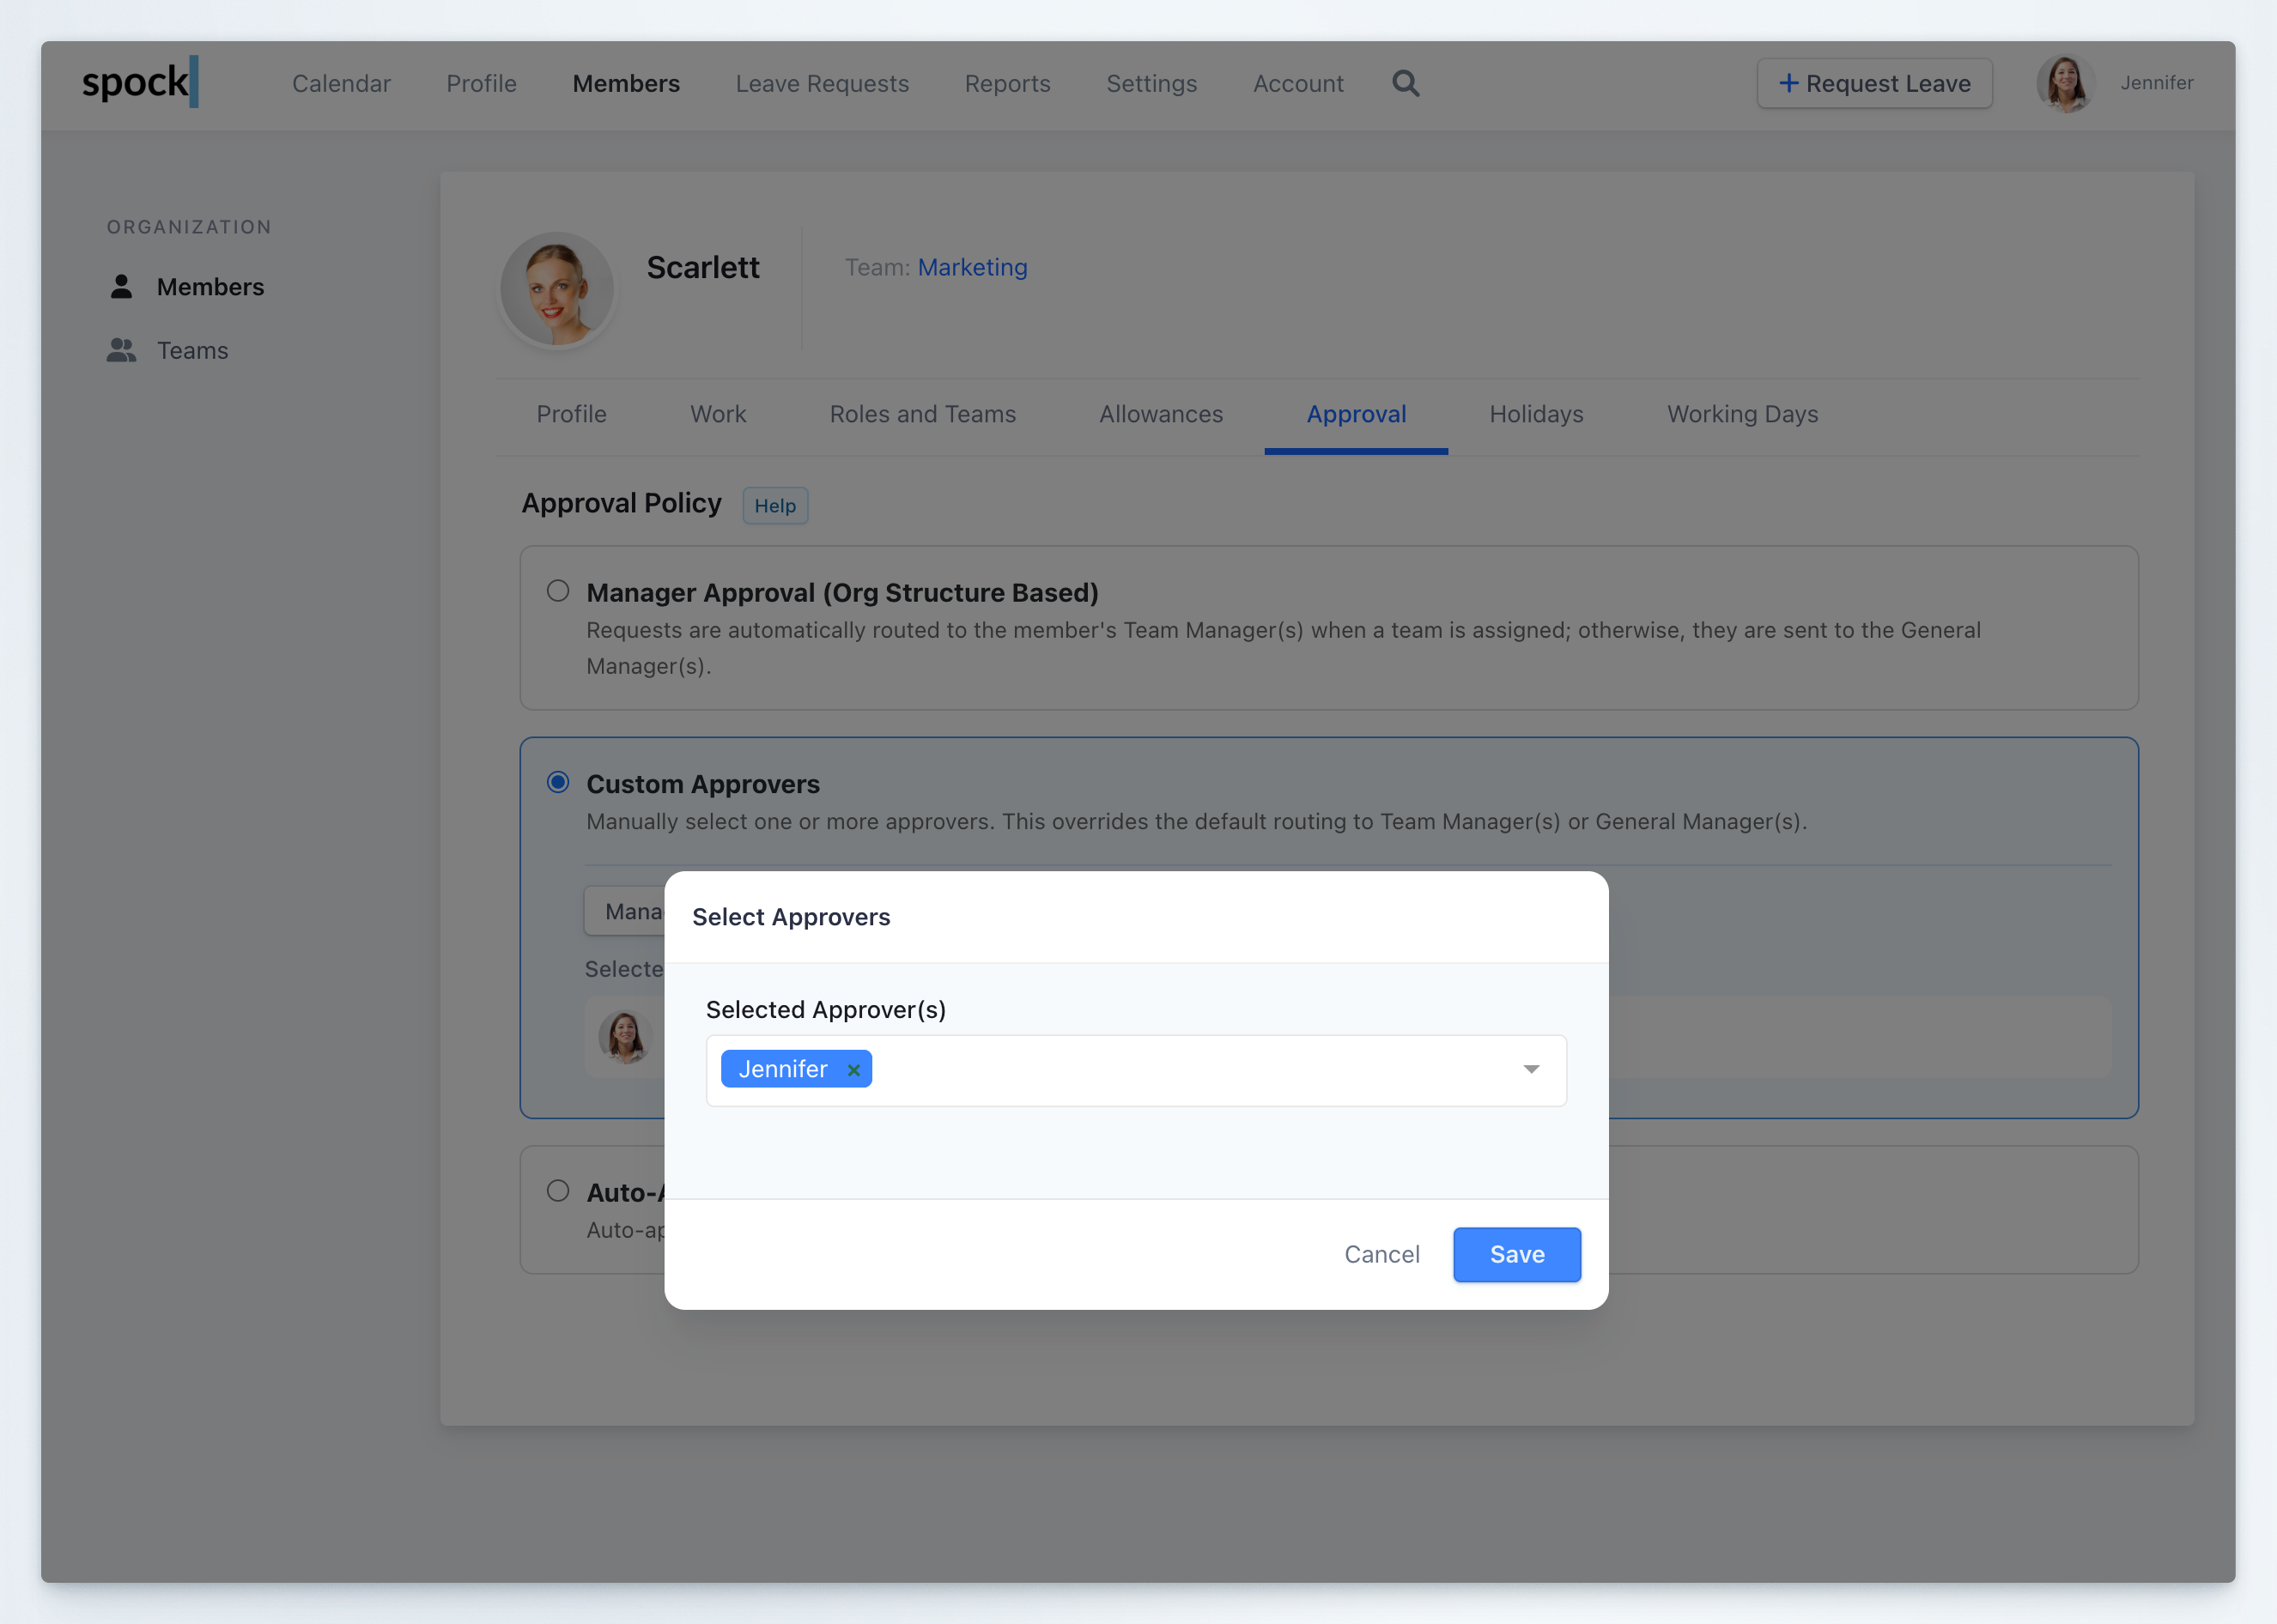Switch to the Working Days tab
The image size is (2277, 1624).
click(1742, 414)
